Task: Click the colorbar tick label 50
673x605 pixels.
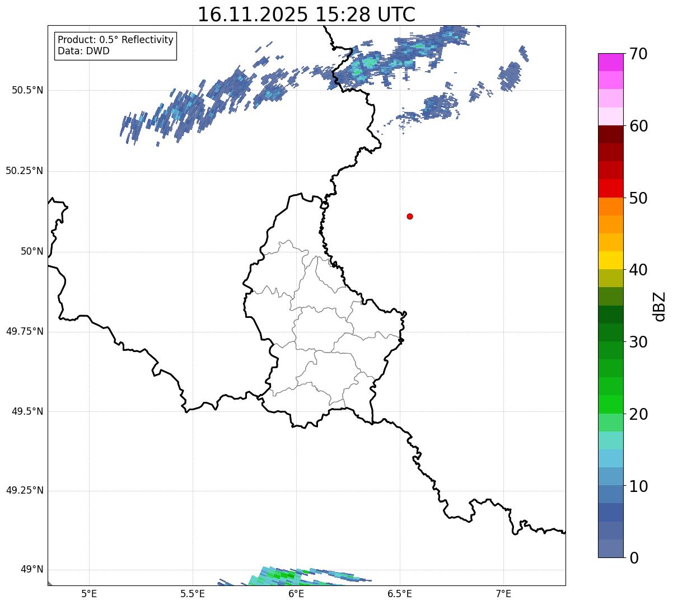Action: [638, 198]
